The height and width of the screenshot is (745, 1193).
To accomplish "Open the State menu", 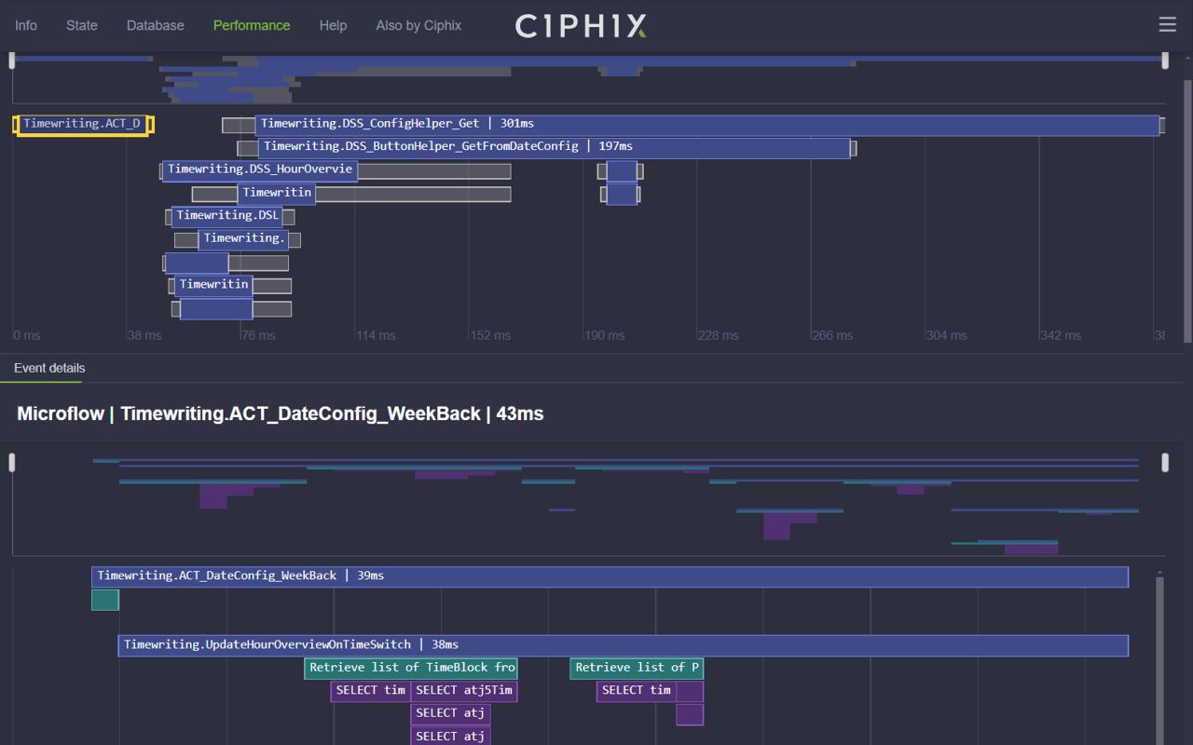I will click(x=81, y=25).
